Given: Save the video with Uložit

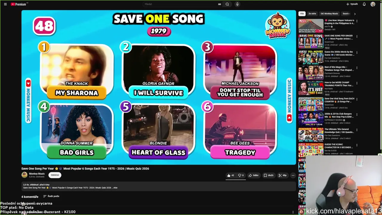Looking at the screenshot, I should (269, 175).
